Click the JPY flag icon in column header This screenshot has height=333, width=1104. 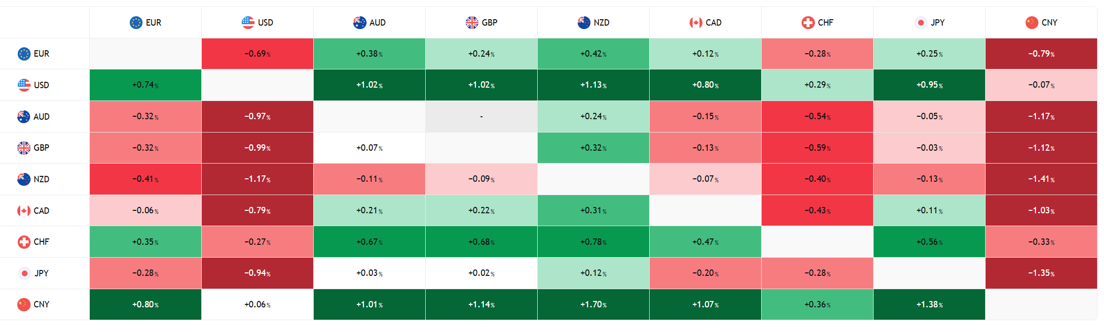click(x=920, y=23)
